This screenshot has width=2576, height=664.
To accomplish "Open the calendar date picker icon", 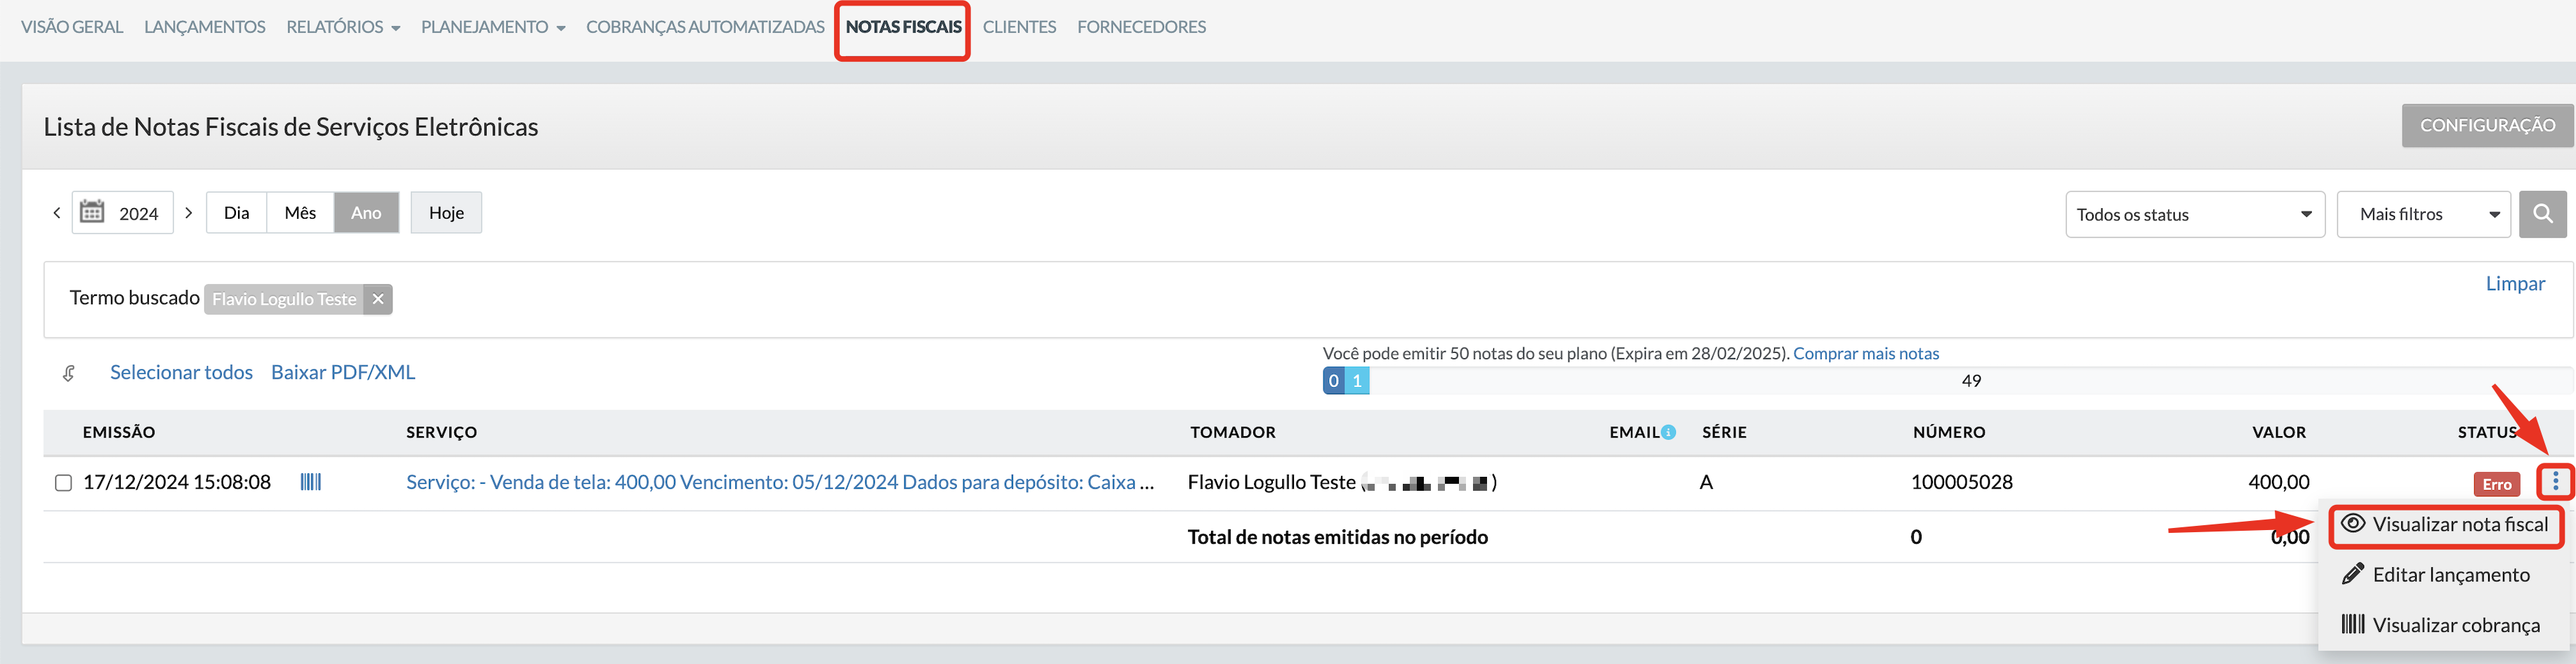I will tap(92, 212).
